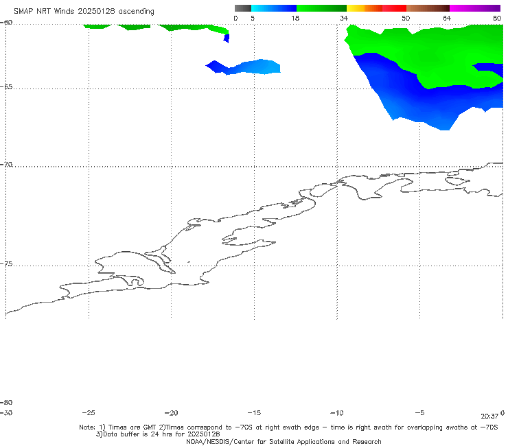This screenshot has width=508, height=446.
Task: Click the yellow-orange segment of the color bar
Action: tap(365, 8)
